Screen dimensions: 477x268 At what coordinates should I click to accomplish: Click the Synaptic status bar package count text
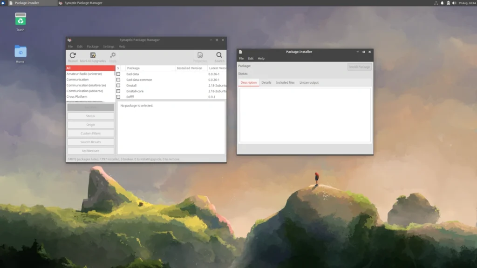[123, 159]
